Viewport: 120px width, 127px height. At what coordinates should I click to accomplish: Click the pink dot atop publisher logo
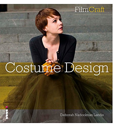(7, 107)
